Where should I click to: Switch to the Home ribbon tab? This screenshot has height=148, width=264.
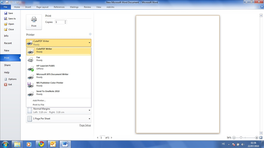coord(17,7)
